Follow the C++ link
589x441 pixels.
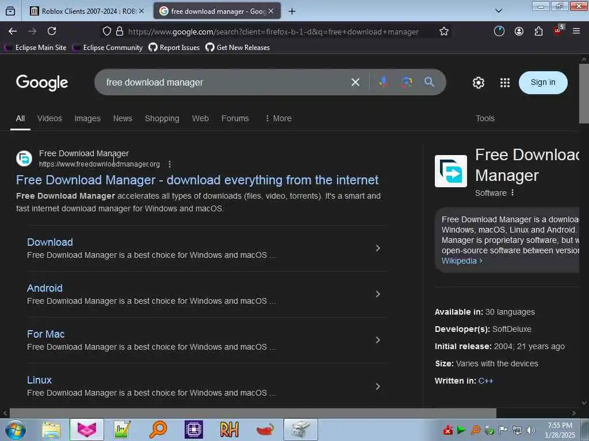(485, 381)
